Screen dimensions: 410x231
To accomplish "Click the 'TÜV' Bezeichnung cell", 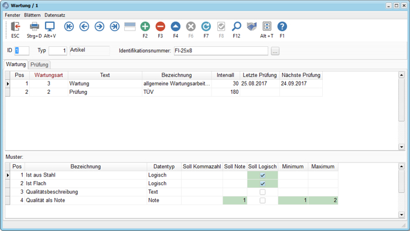I will pos(177,92).
